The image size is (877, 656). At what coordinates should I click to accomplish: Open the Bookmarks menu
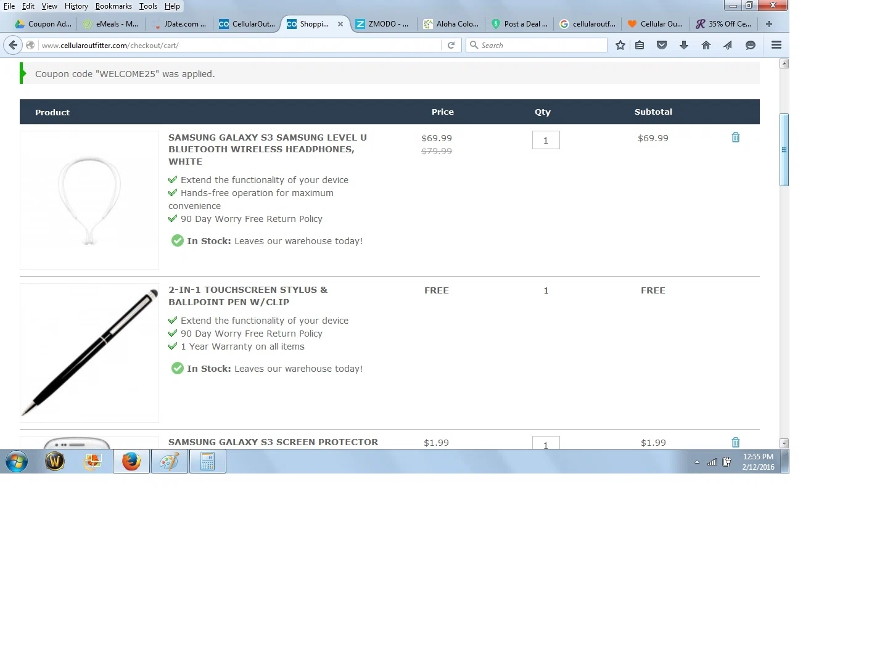(113, 6)
